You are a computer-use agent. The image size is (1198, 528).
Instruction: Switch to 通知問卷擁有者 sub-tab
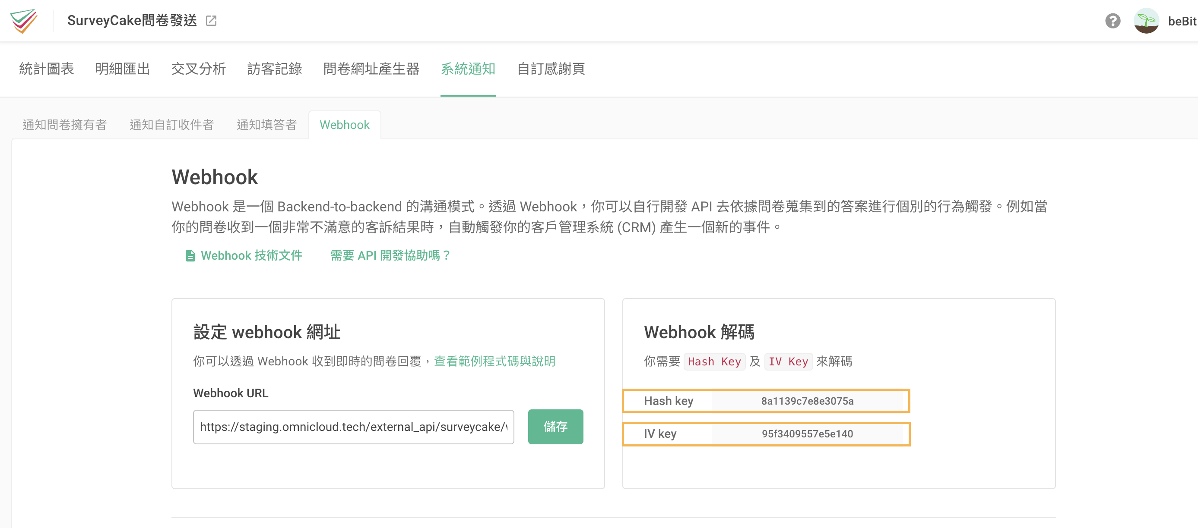pyautogui.click(x=65, y=125)
